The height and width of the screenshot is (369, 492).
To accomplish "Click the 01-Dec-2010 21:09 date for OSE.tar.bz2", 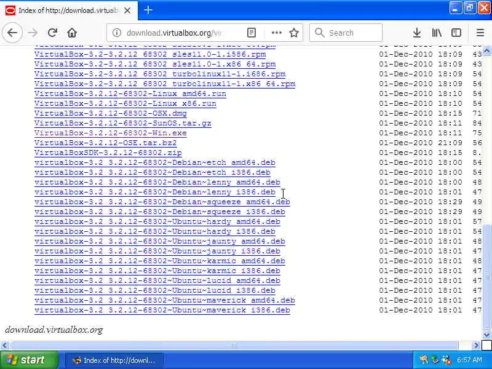I will [421, 143].
